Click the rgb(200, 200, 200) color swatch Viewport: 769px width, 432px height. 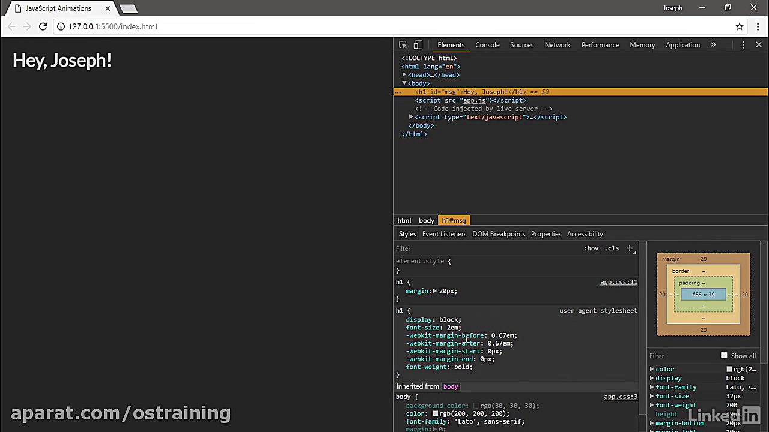click(x=436, y=413)
